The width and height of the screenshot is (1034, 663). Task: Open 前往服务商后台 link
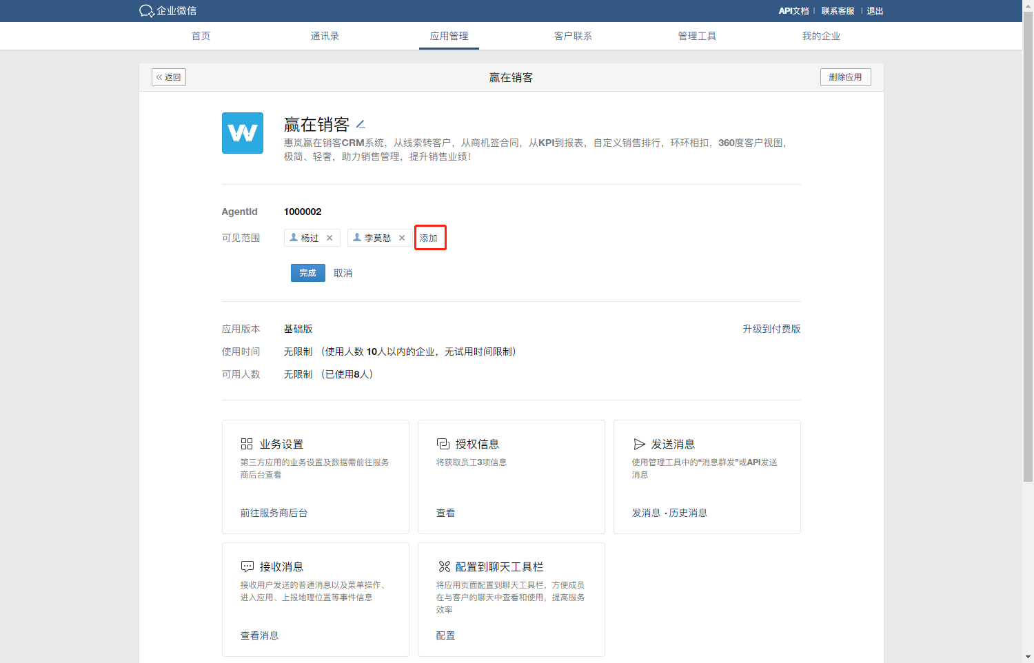pyautogui.click(x=274, y=513)
